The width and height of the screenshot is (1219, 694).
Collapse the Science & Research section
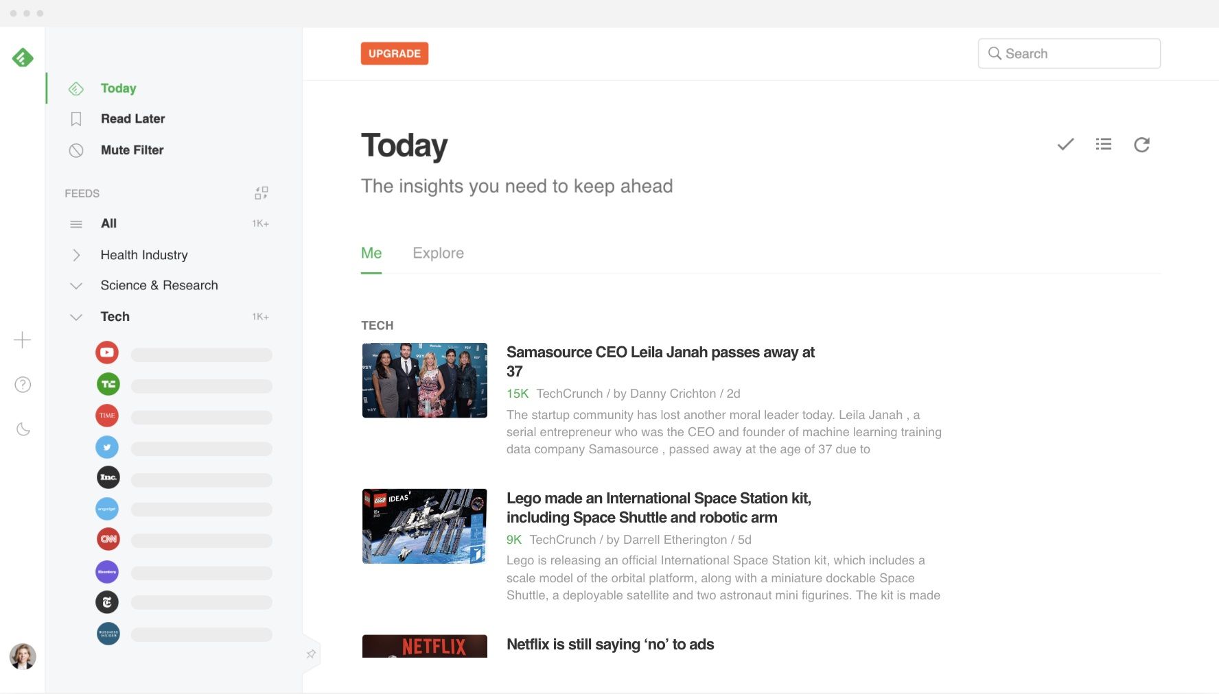[76, 285]
